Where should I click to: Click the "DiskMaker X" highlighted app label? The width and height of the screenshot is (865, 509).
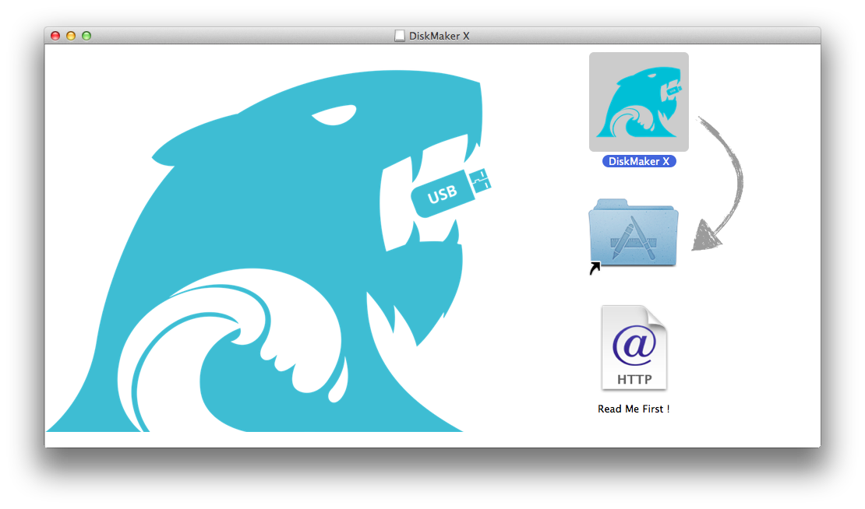coord(639,161)
